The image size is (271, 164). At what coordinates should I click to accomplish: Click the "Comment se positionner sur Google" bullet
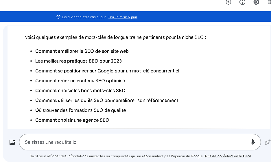click(107, 71)
